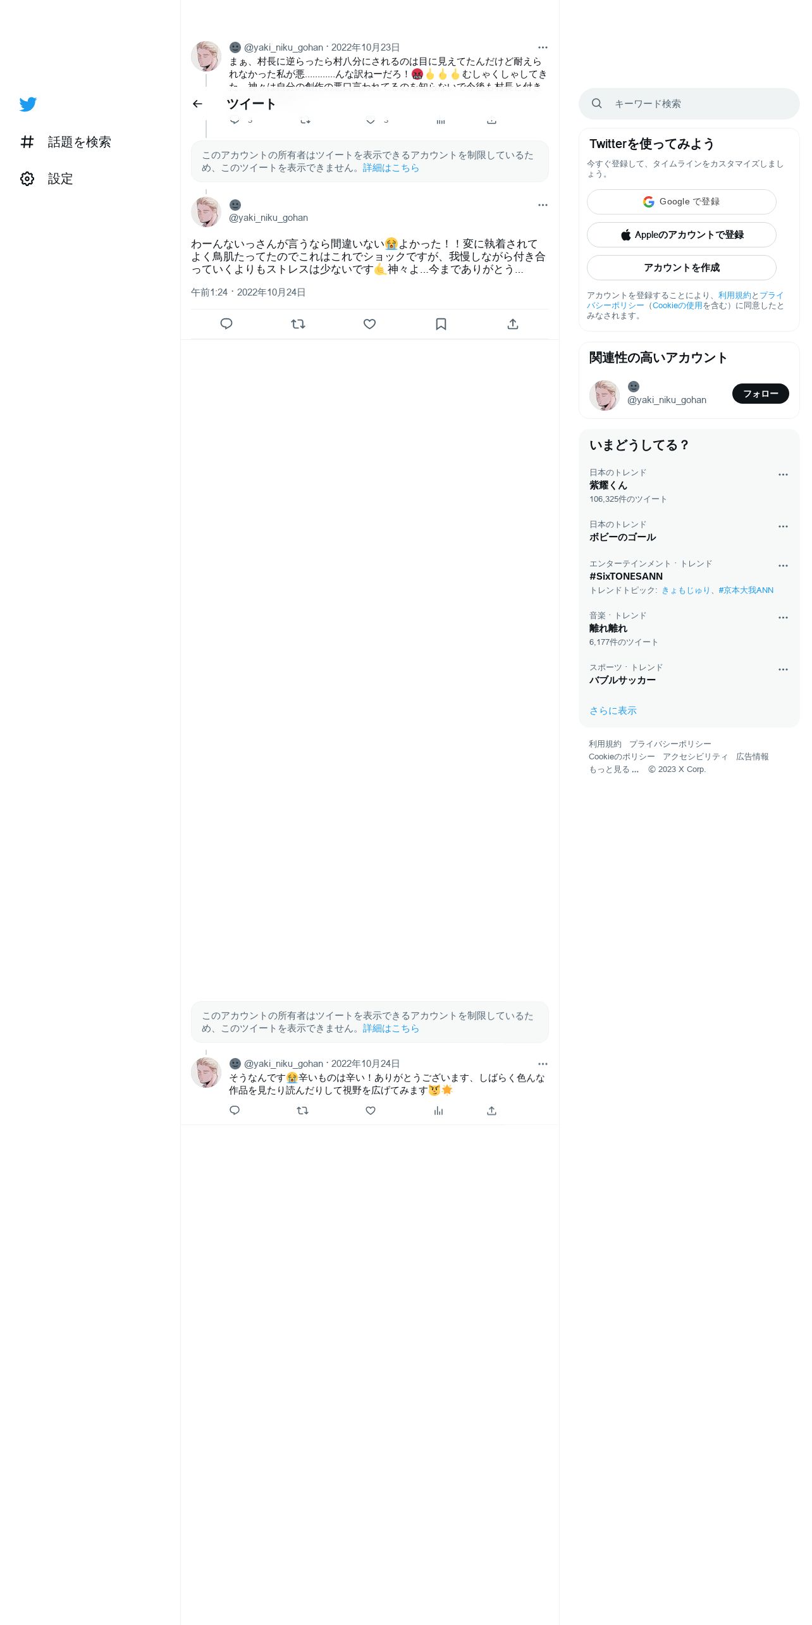Open the avatar thumbnail of the main tweet author

point(206,212)
